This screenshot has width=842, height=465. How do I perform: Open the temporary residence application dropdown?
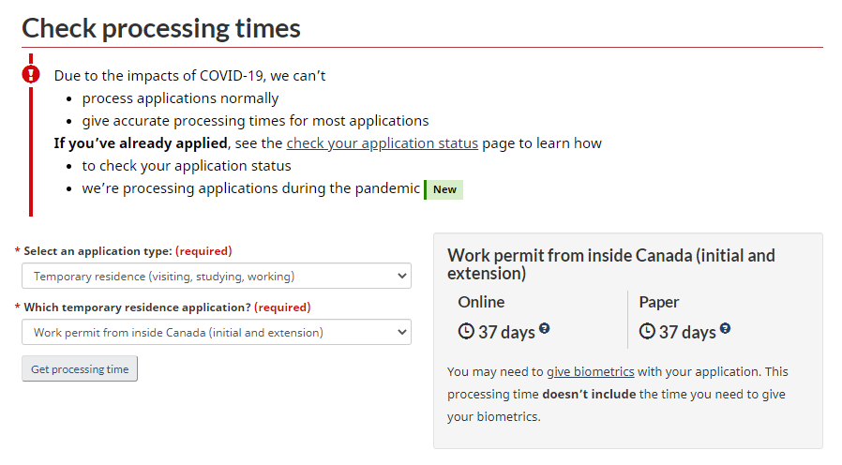tap(216, 332)
